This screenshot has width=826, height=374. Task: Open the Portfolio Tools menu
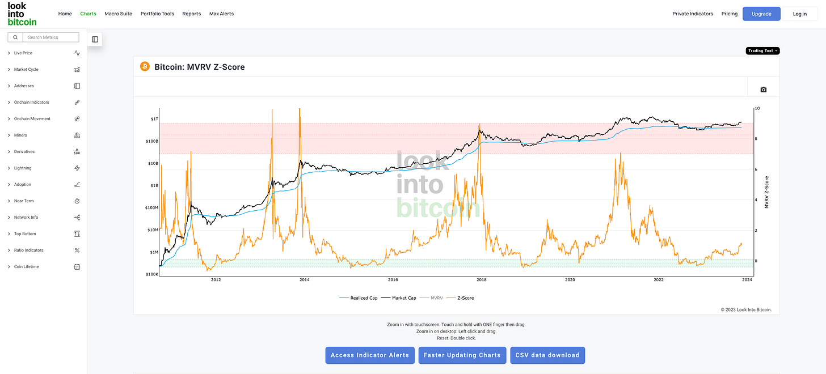pyautogui.click(x=158, y=14)
